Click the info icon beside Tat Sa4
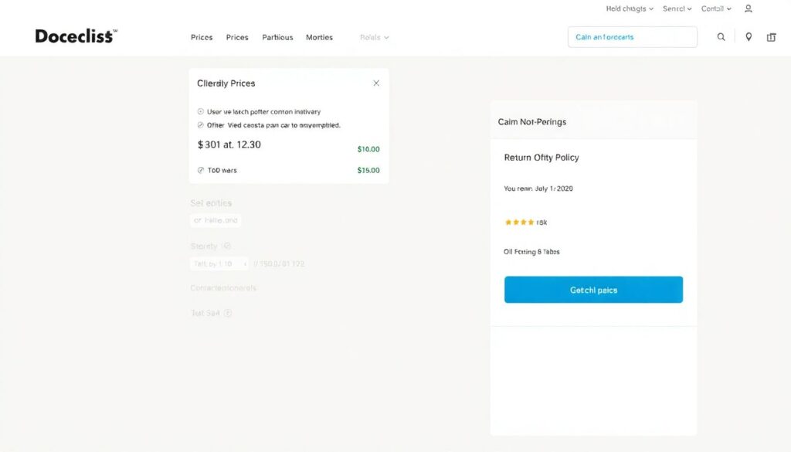 [228, 314]
